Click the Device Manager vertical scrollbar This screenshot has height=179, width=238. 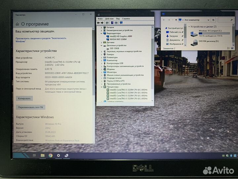click(152, 64)
